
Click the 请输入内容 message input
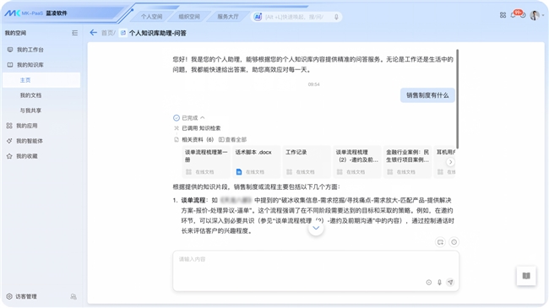pos(316,271)
